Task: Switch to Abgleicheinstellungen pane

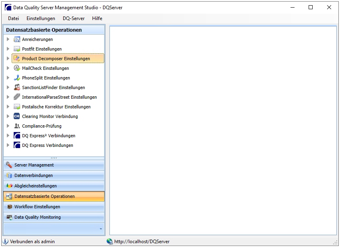Action: pyautogui.click(x=54, y=186)
